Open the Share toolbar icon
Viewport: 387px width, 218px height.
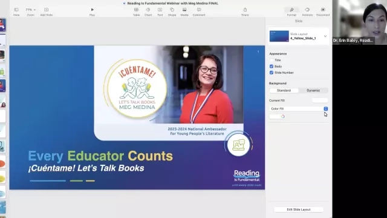click(x=245, y=10)
